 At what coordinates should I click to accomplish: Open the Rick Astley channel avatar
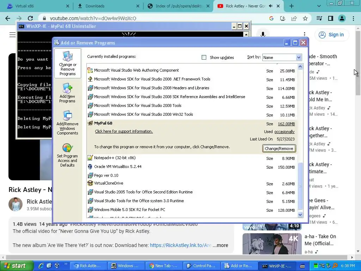tap(16, 204)
